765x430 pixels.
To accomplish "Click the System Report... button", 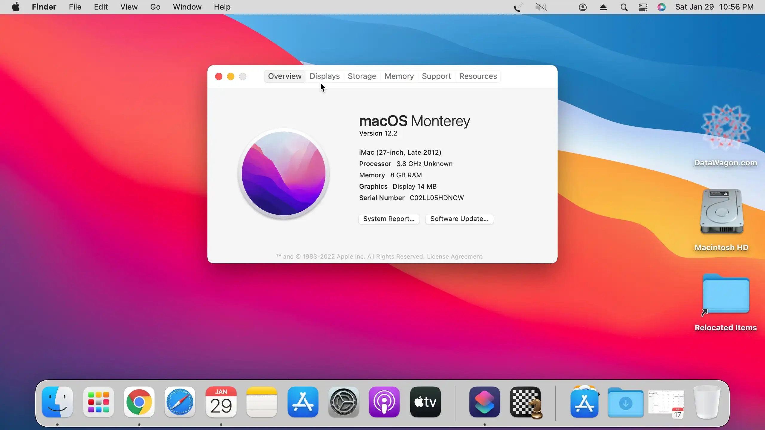I will pos(389,219).
